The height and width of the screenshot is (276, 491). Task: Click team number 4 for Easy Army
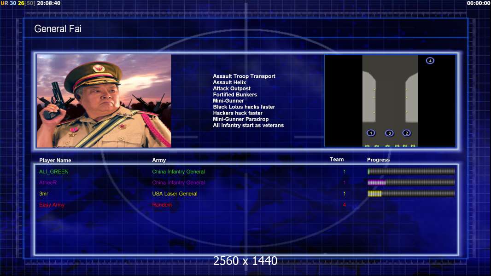pos(345,205)
